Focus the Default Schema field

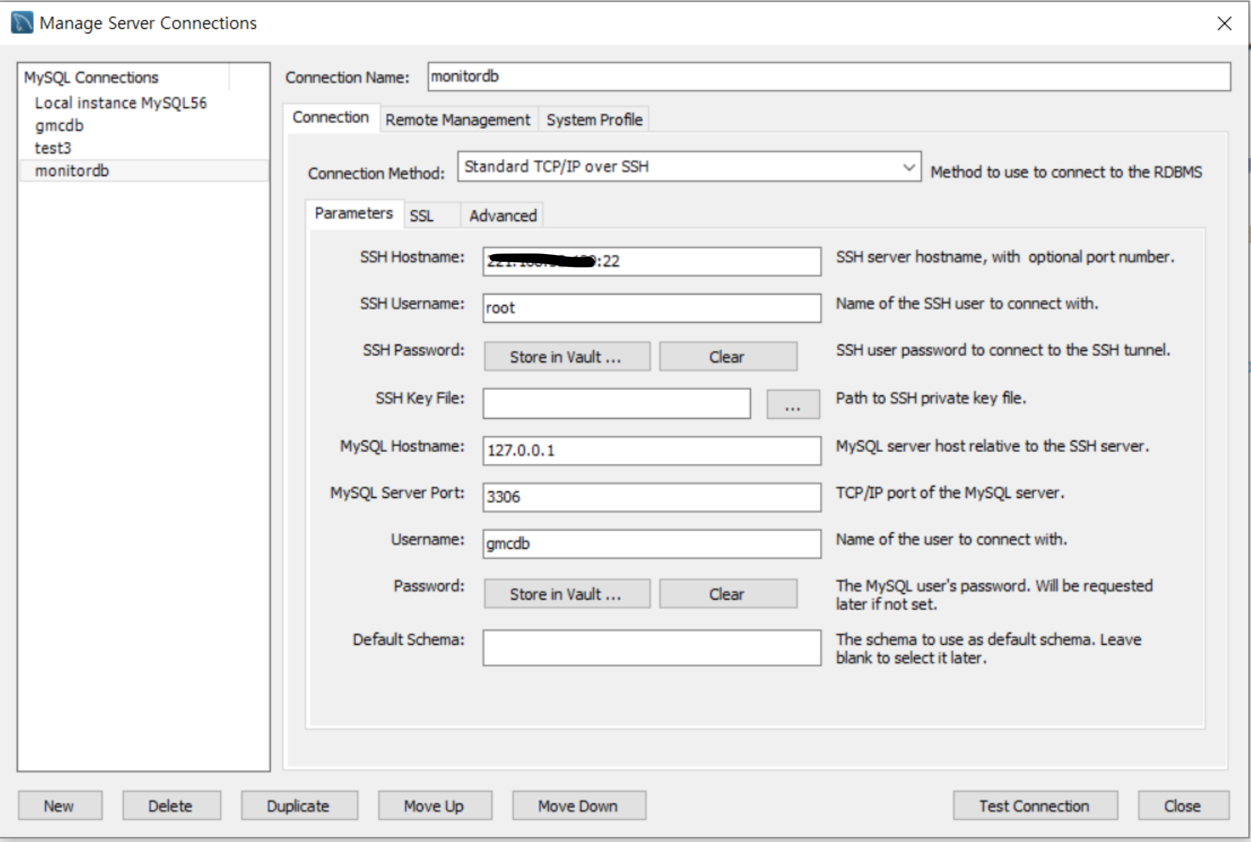pyautogui.click(x=652, y=648)
